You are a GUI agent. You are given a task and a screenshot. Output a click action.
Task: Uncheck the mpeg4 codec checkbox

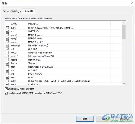pos(7,42)
